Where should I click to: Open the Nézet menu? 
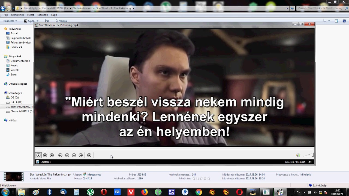point(31,15)
